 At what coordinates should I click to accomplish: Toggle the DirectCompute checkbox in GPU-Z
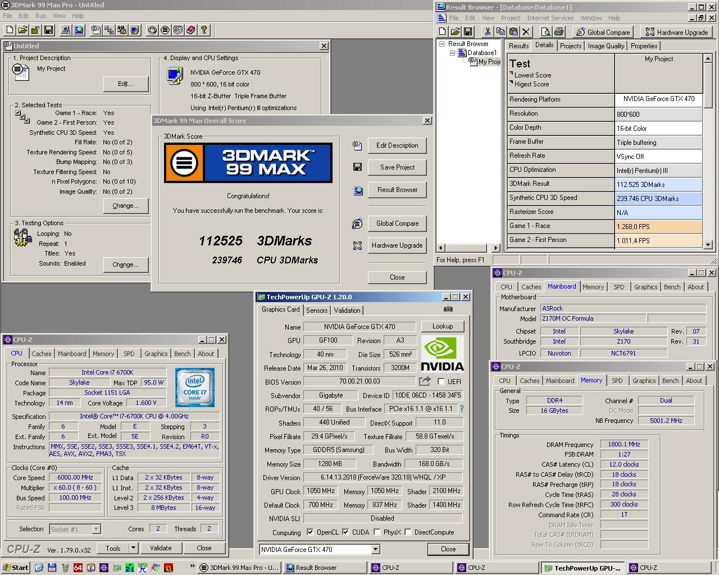coord(408,532)
